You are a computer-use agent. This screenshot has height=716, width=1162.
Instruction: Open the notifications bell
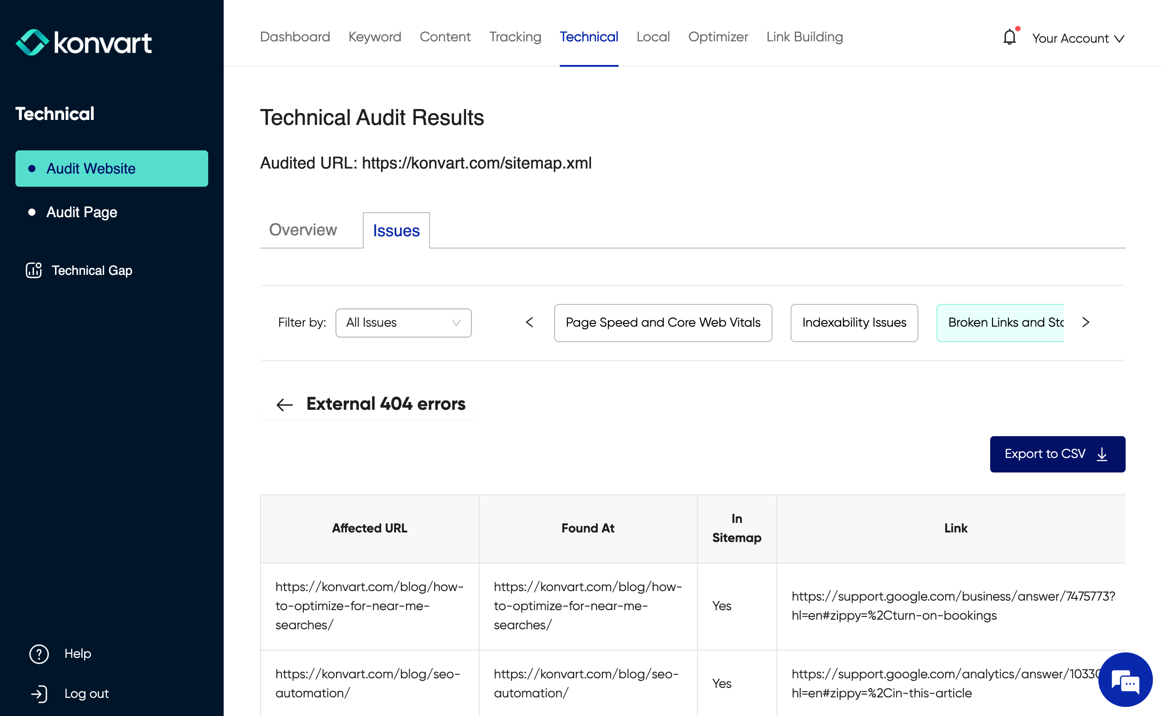(x=1009, y=37)
